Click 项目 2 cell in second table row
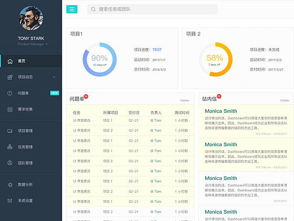 (108, 130)
